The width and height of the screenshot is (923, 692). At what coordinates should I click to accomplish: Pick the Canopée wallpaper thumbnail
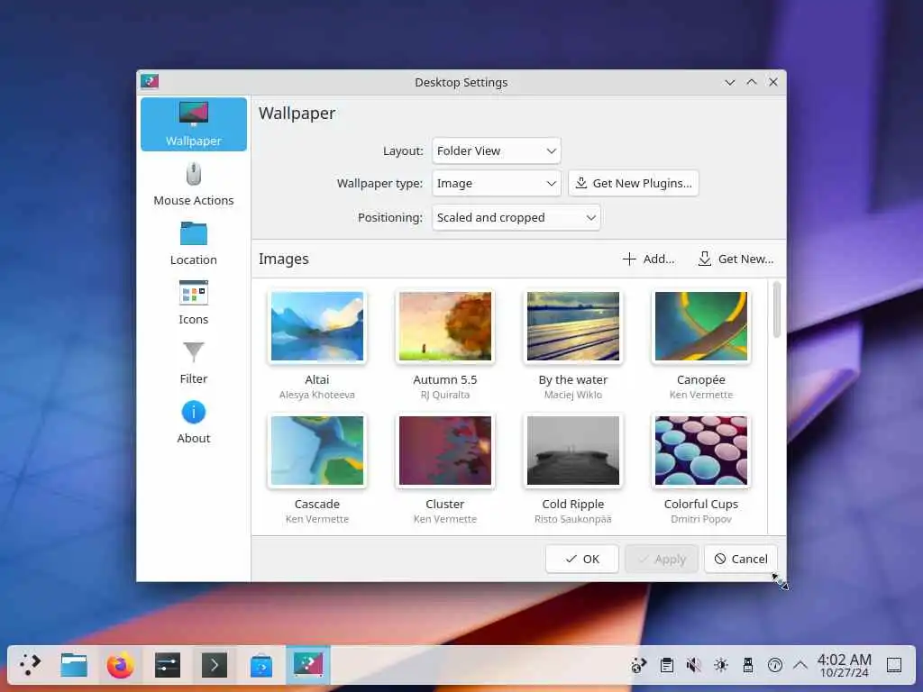pyautogui.click(x=700, y=326)
